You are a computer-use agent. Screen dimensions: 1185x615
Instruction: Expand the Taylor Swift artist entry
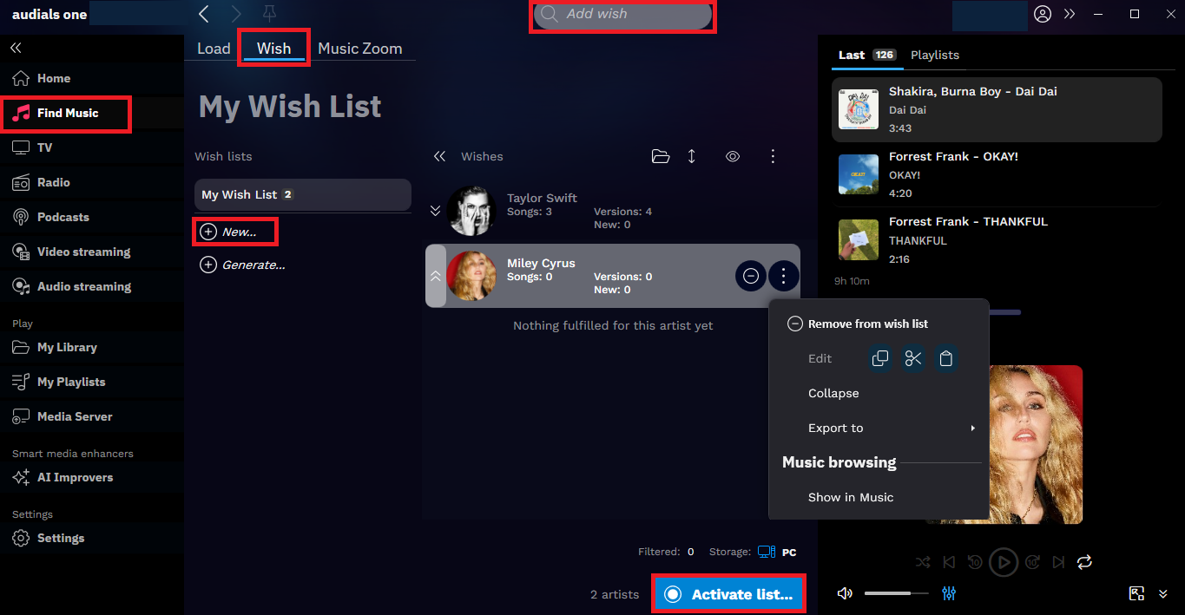[x=436, y=211]
